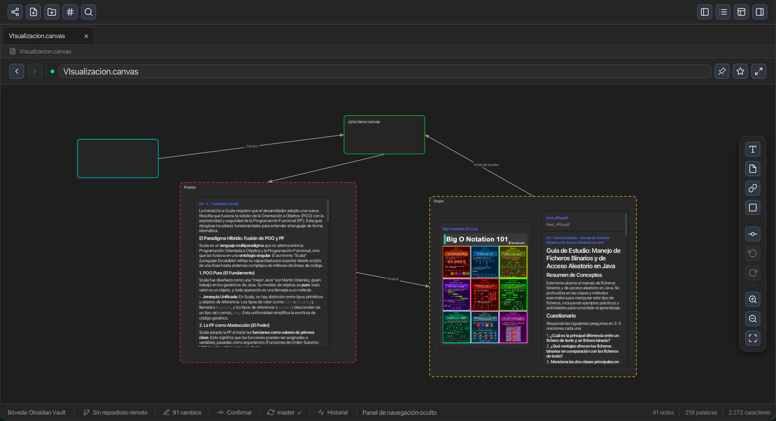Open the master branch selector

tap(284, 413)
